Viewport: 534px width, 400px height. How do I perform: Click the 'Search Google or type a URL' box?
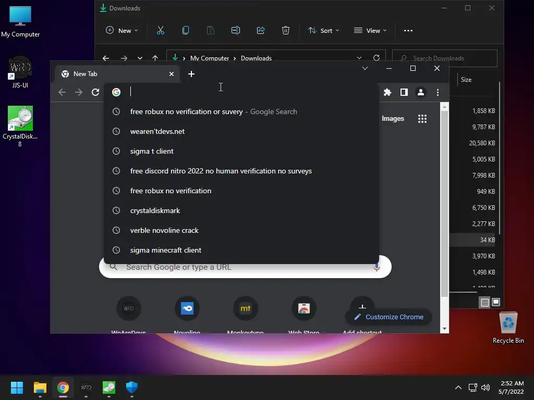click(x=245, y=267)
